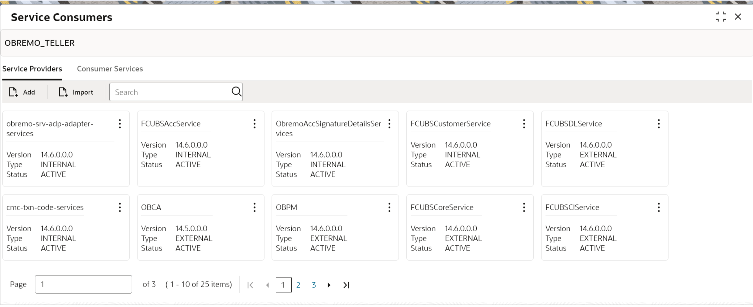The image size is (753, 307).
Task: Select the OBCA card title
Action: [x=151, y=207]
